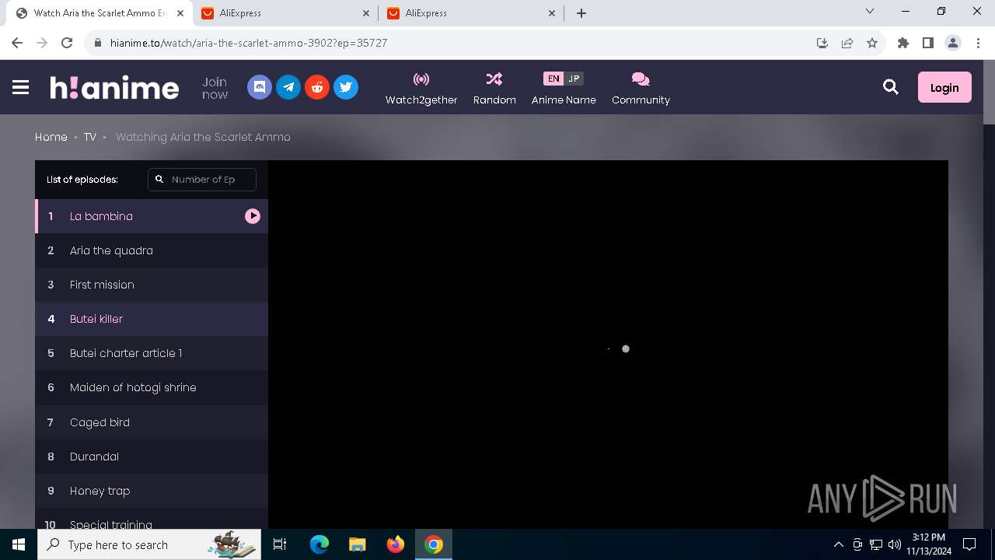The width and height of the screenshot is (995, 560).
Task: Open Chrome extensions menu
Action: (903, 43)
